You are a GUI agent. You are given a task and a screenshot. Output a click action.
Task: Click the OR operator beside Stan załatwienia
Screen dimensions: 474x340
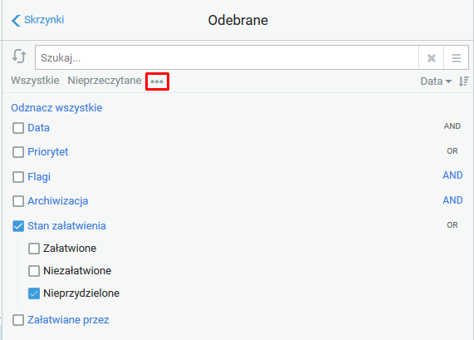[452, 225]
